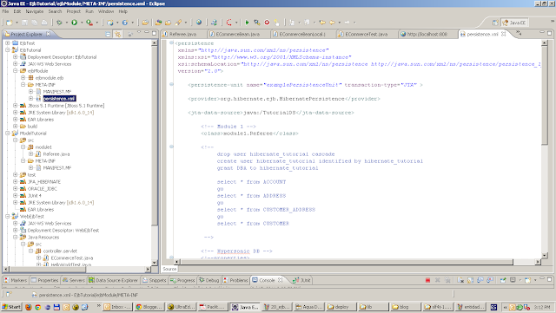Click the editor vertical scrollbar thumb
Image resolution: width=556 pixels, height=313 pixels.
tap(545, 95)
